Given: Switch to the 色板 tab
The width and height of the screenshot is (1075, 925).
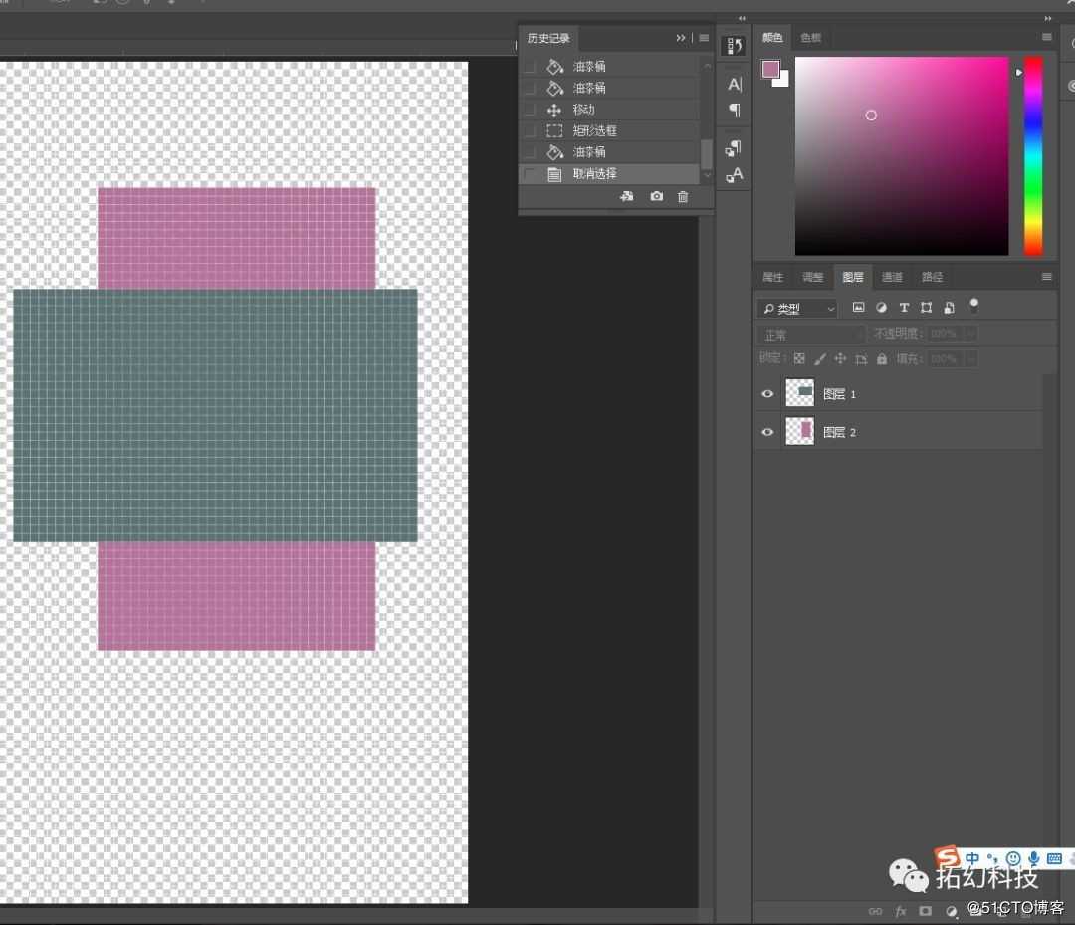Looking at the screenshot, I should [811, 38].
